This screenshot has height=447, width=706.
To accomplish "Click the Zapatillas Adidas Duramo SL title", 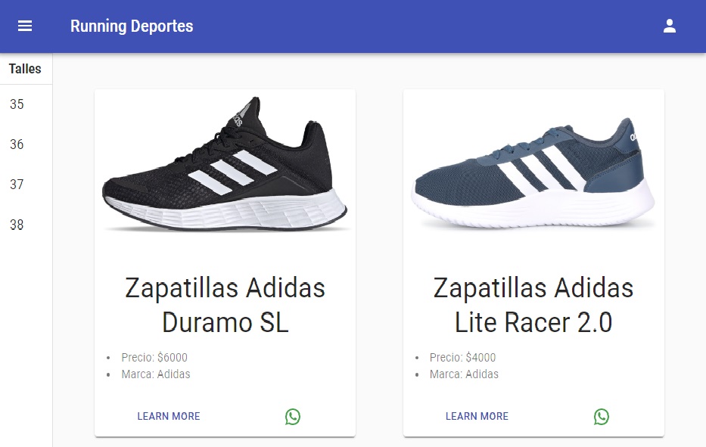I will (225, 305).
